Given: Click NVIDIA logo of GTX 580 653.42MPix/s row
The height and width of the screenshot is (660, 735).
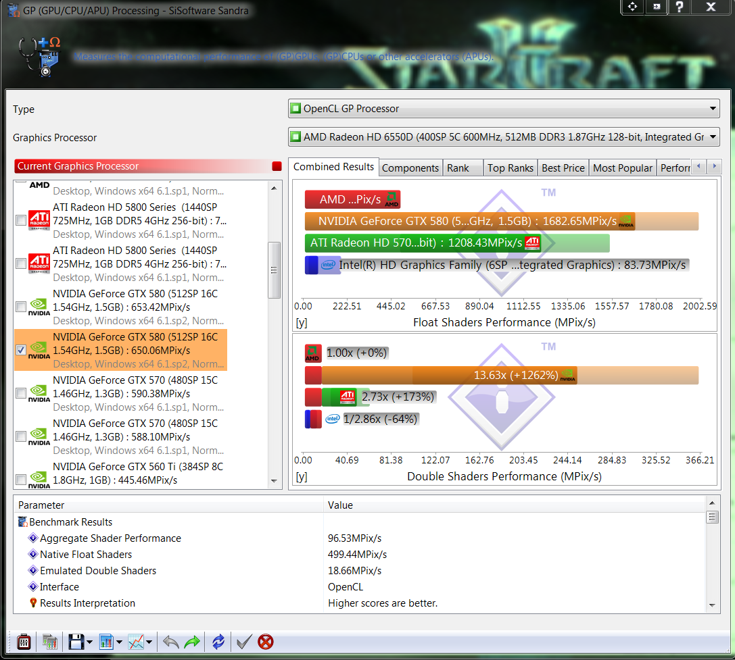Looking at the screenshot, I should click(39, 307).
